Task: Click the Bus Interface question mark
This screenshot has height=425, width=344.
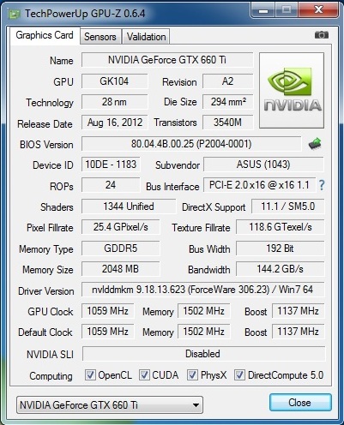Action: point(322,185)
